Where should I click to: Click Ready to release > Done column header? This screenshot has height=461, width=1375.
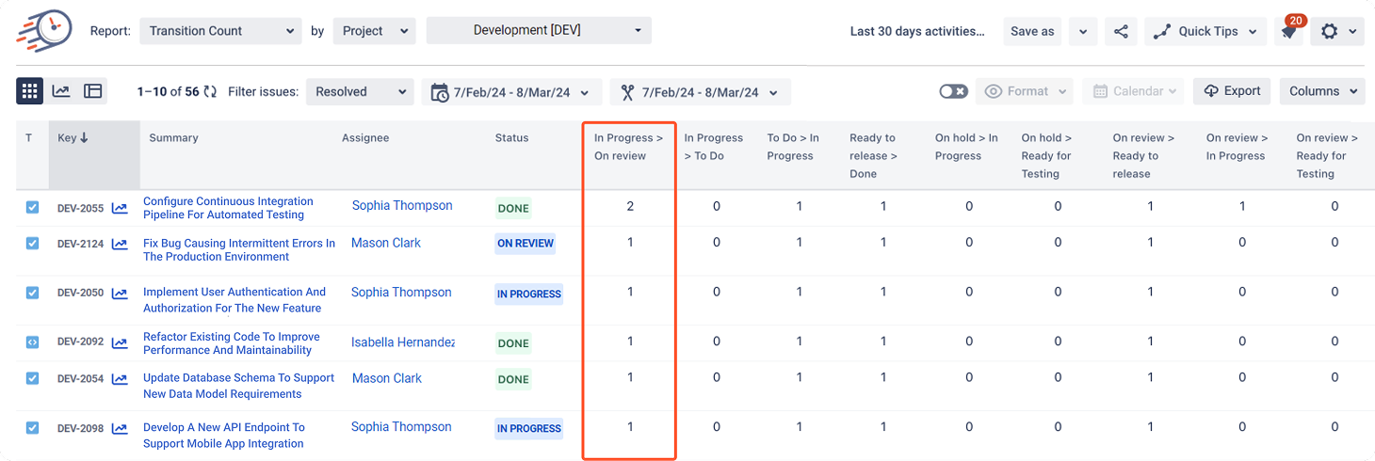pos(873,155)
